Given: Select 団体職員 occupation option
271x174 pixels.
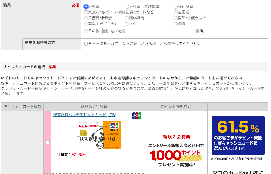Looking at the screenshot, I should 127,18.
